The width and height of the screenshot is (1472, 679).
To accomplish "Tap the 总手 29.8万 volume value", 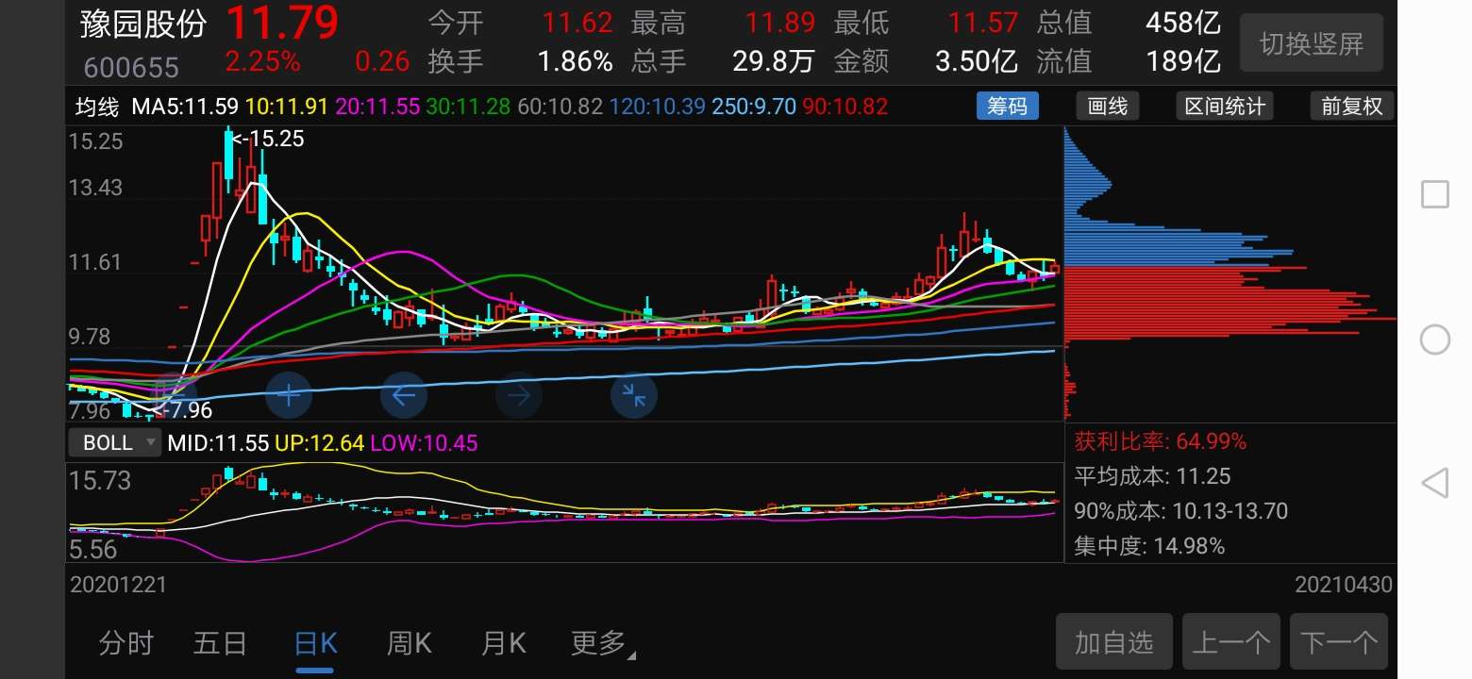I will [773, 61].
